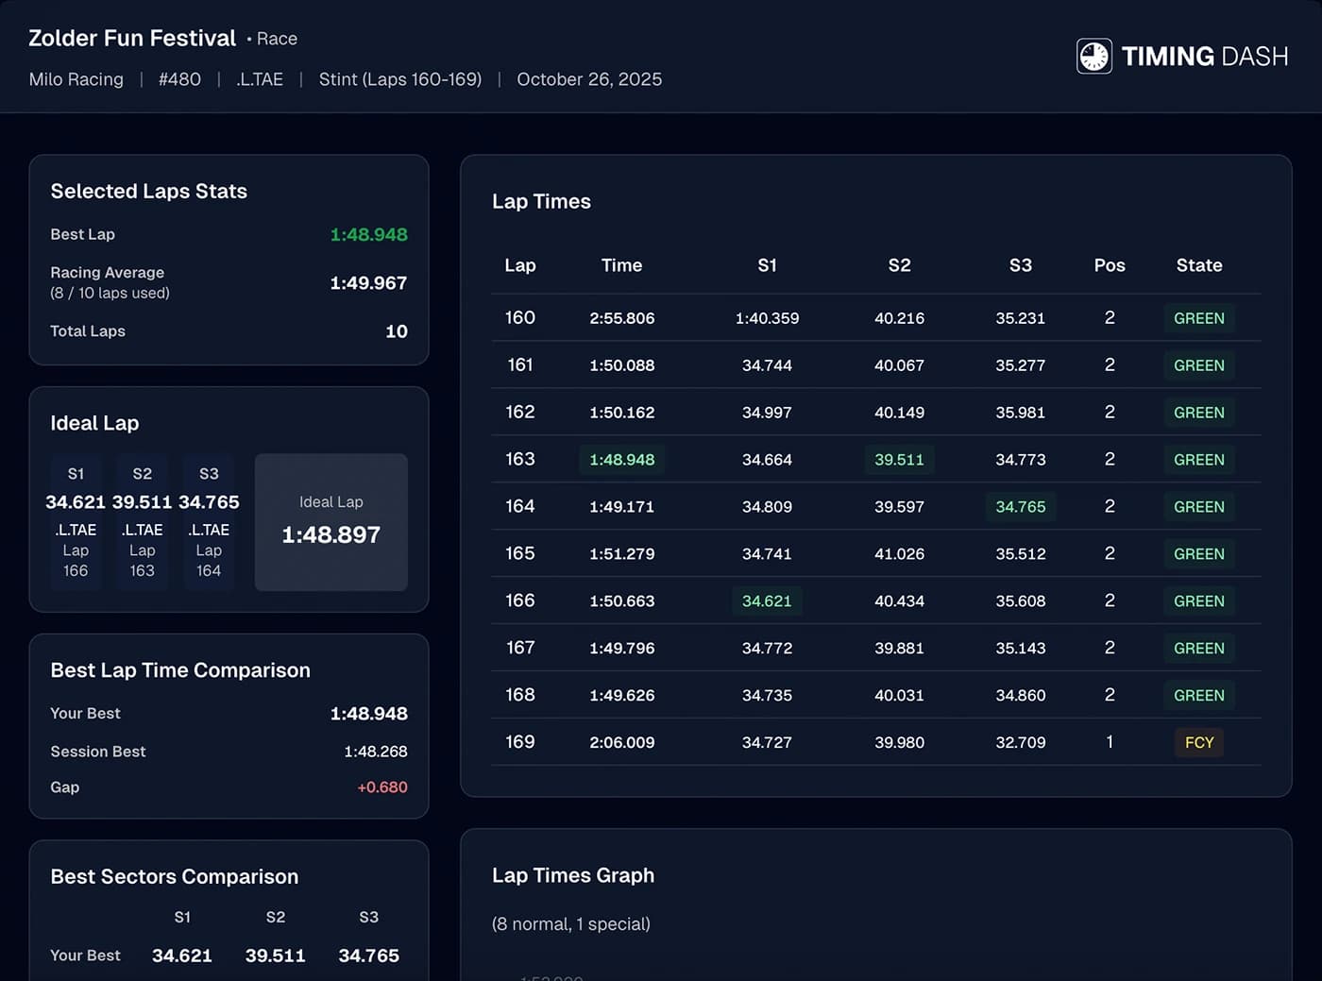This screenshot has height=981, width=1322.
Task: Click the Ideal Lap 1:48.897 box
Action: point(330,522)
